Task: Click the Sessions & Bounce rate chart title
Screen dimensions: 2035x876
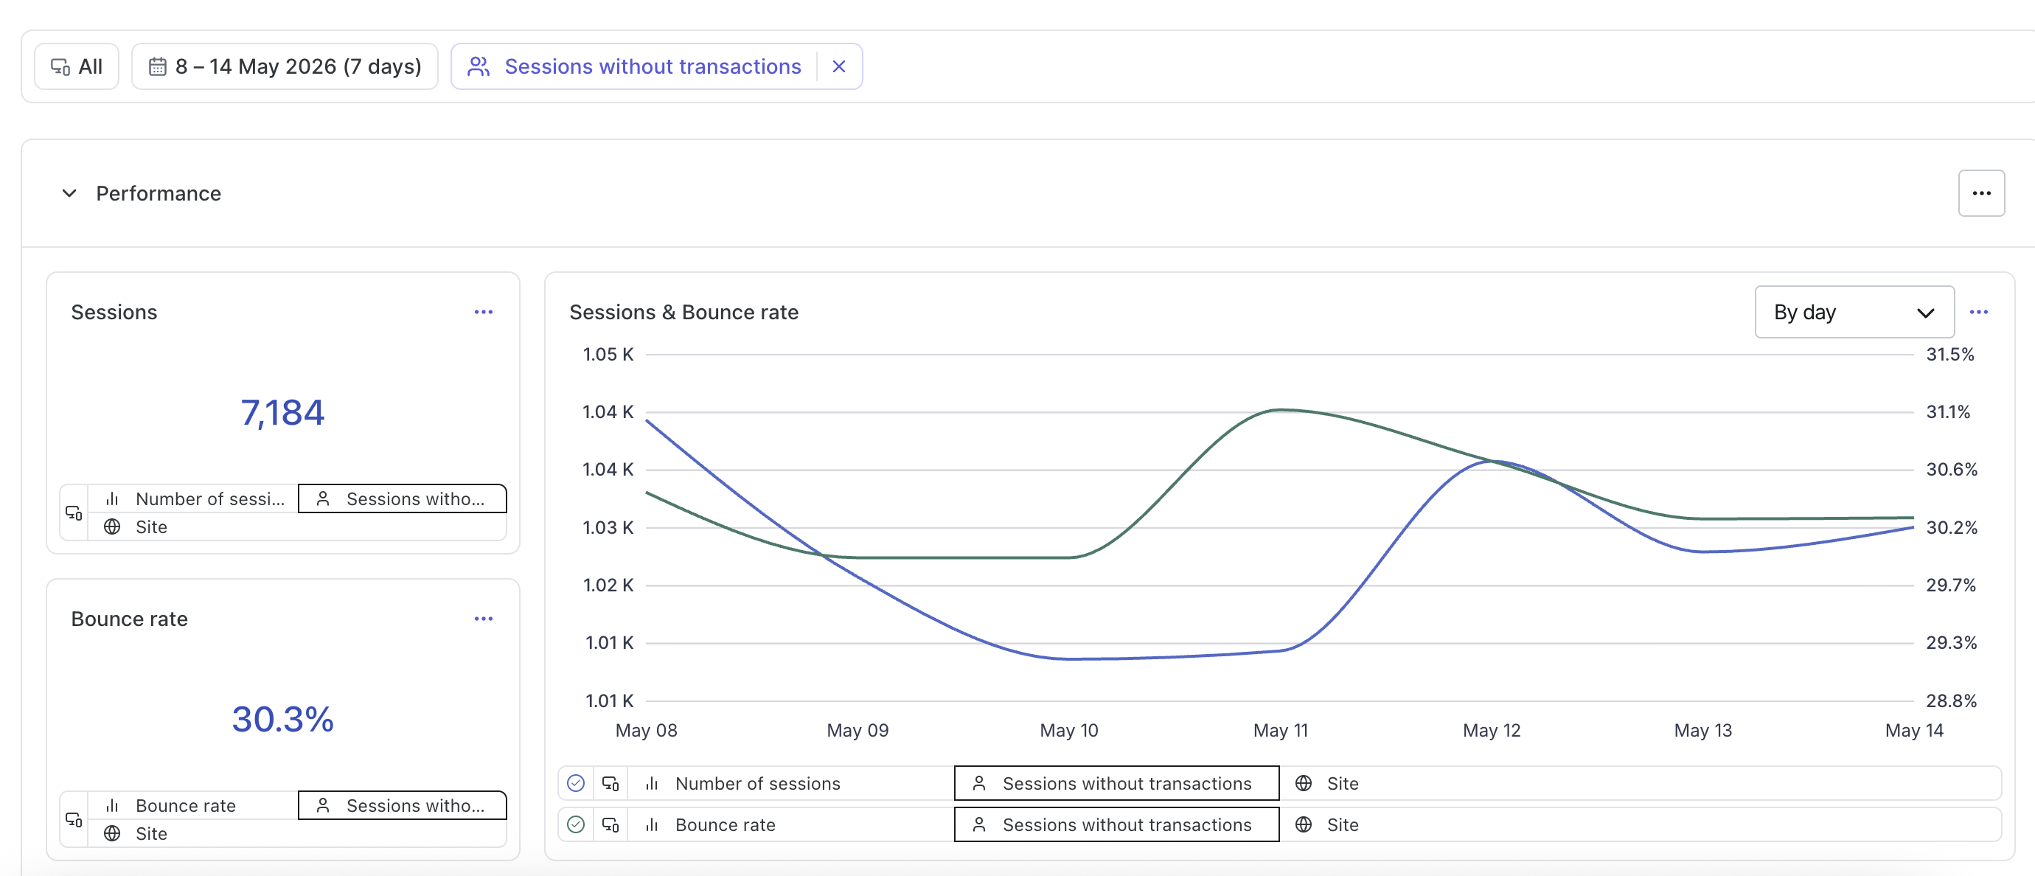Action: pyautogui.click(x=683, y=312)
